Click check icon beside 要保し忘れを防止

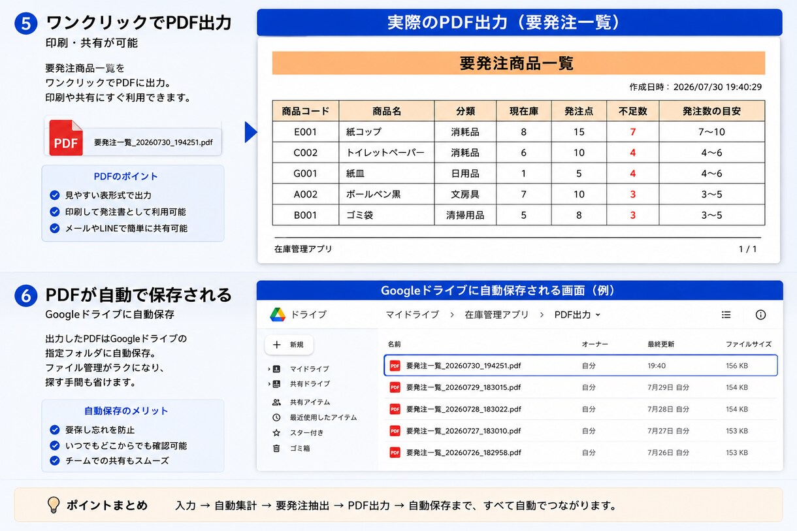[x=55, y=430]
